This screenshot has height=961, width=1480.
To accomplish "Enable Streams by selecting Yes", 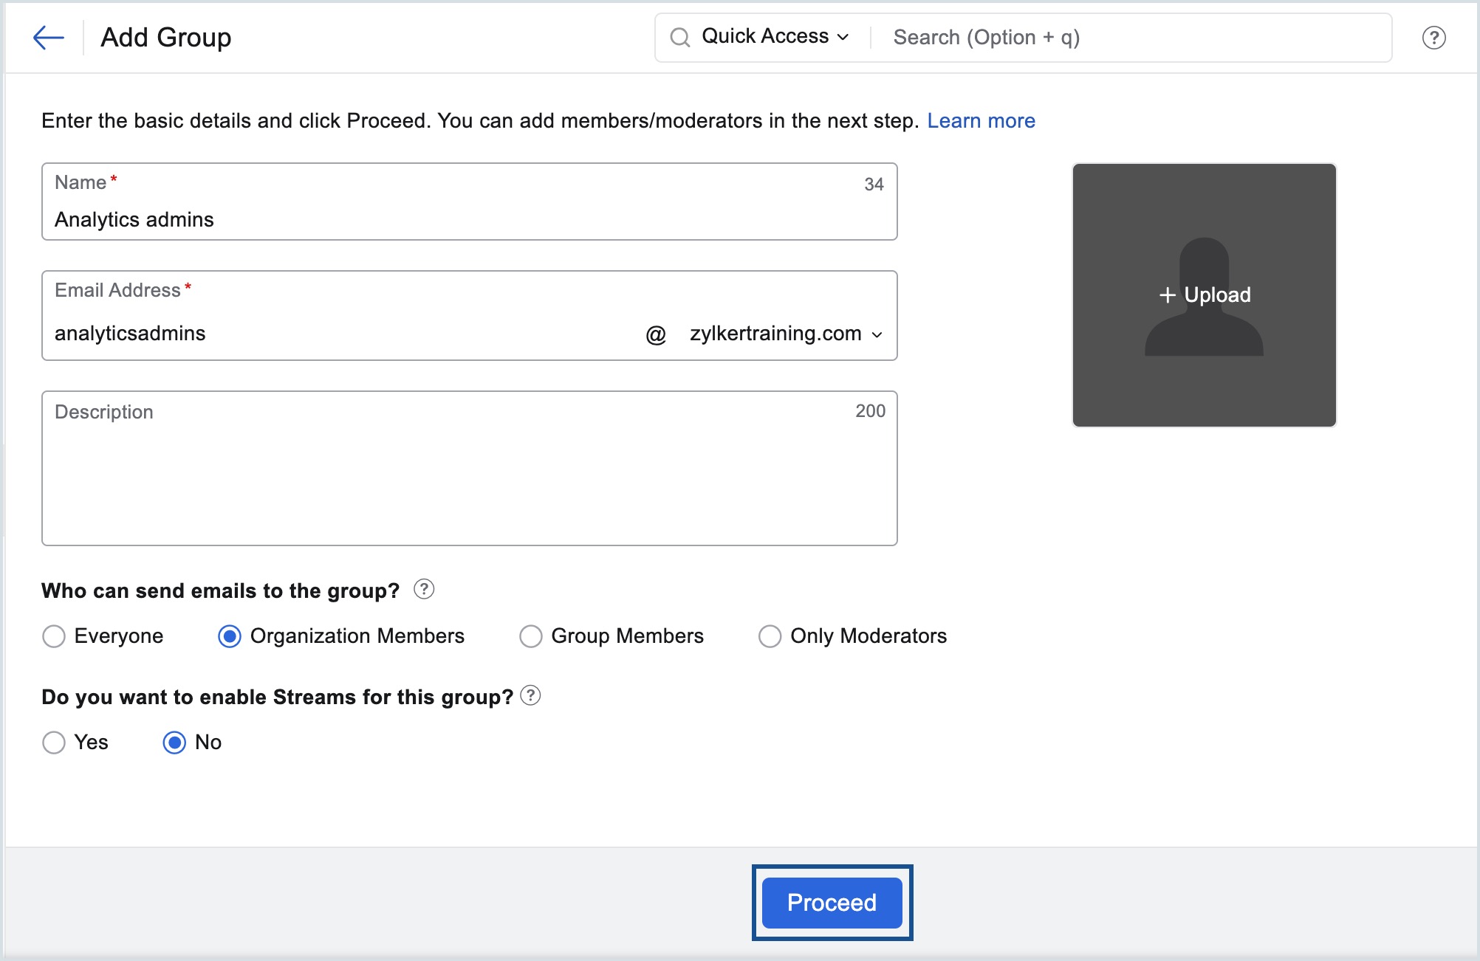I will pyautogui.click(x=53, y=743).
